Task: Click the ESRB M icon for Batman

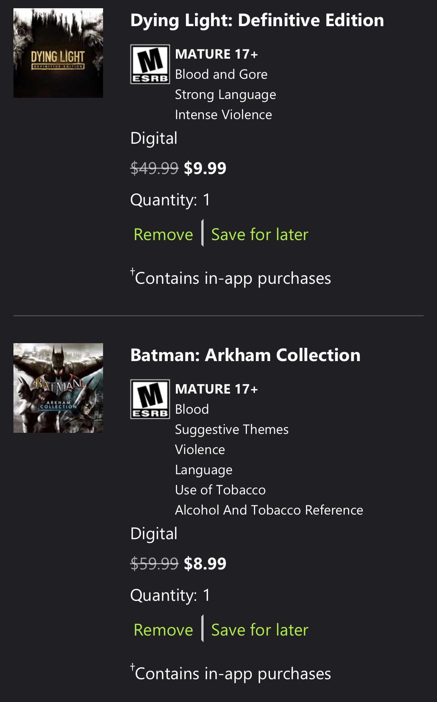Action: 150,399
